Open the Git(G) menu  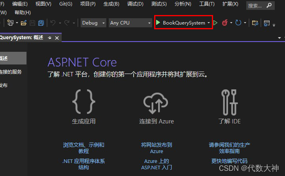pos(66,4)
